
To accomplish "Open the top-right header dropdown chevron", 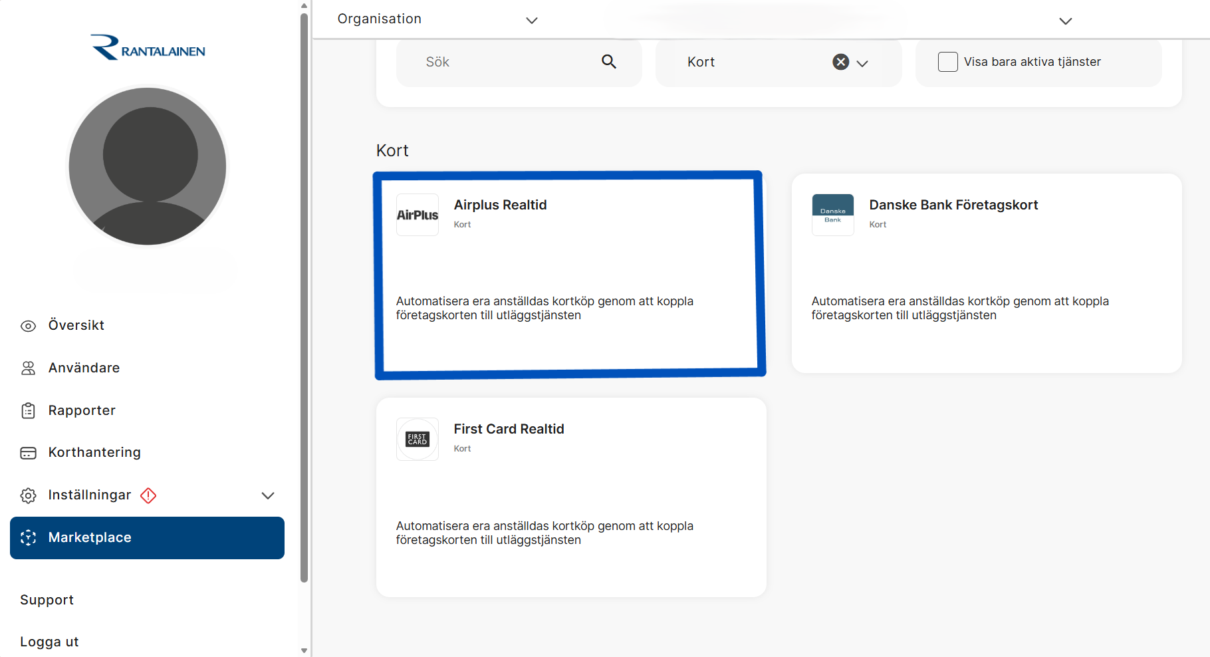I will [x=1066, y=21].
